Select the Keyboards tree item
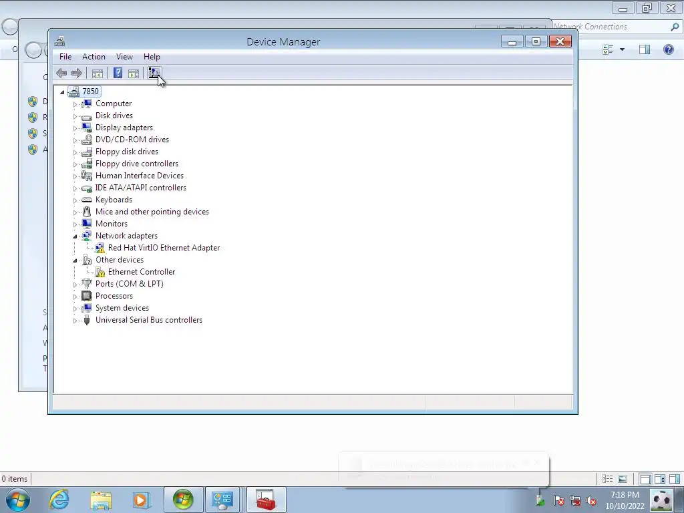This screenshot has width=684, height=513. click(114, 200)
